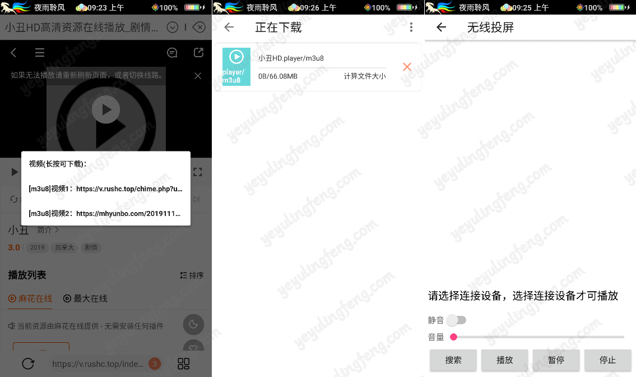Close the browser page with circled X icon

pos(199,27)
